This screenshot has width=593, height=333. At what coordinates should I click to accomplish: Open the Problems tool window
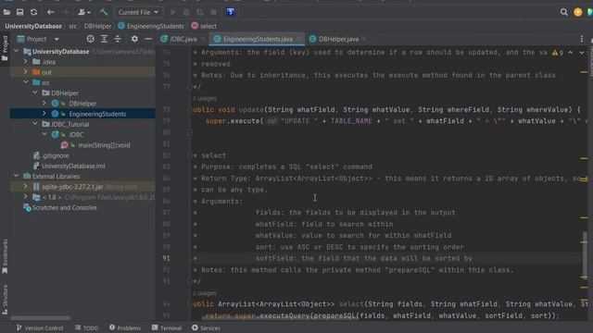click(125, 328)
